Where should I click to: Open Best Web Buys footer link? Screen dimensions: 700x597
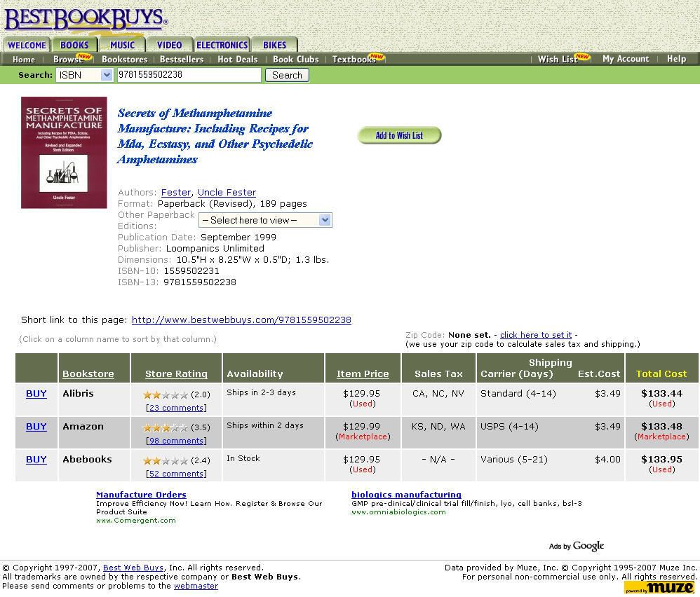pos(133,568)
